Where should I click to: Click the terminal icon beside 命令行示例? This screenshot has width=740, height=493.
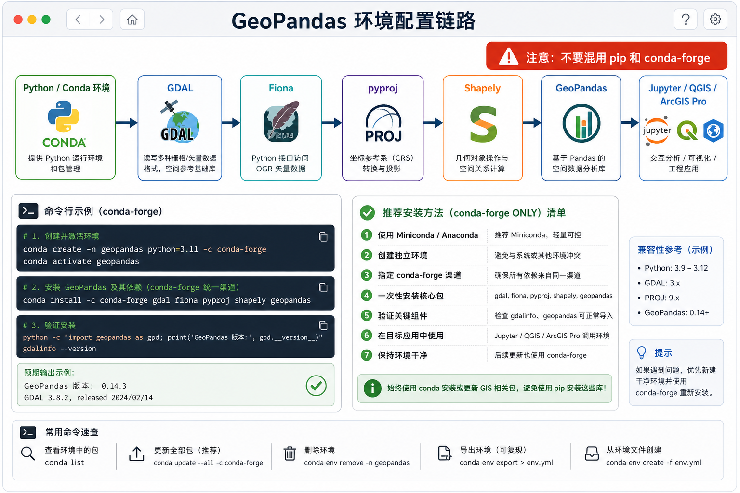(28, 211)
